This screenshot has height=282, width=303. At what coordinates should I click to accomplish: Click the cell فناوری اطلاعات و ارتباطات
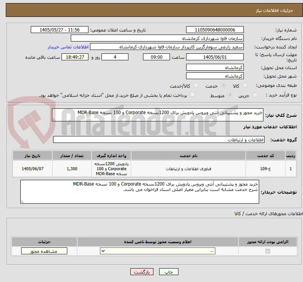[x=188, y=169]
